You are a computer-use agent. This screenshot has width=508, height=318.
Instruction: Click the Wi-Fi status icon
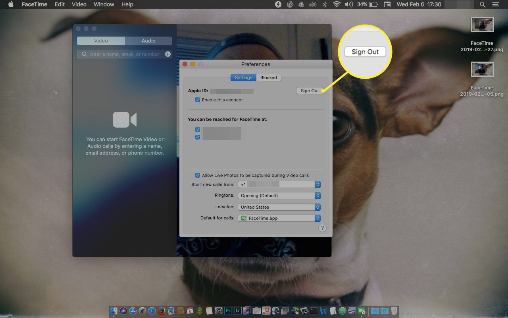coord(337,4)
